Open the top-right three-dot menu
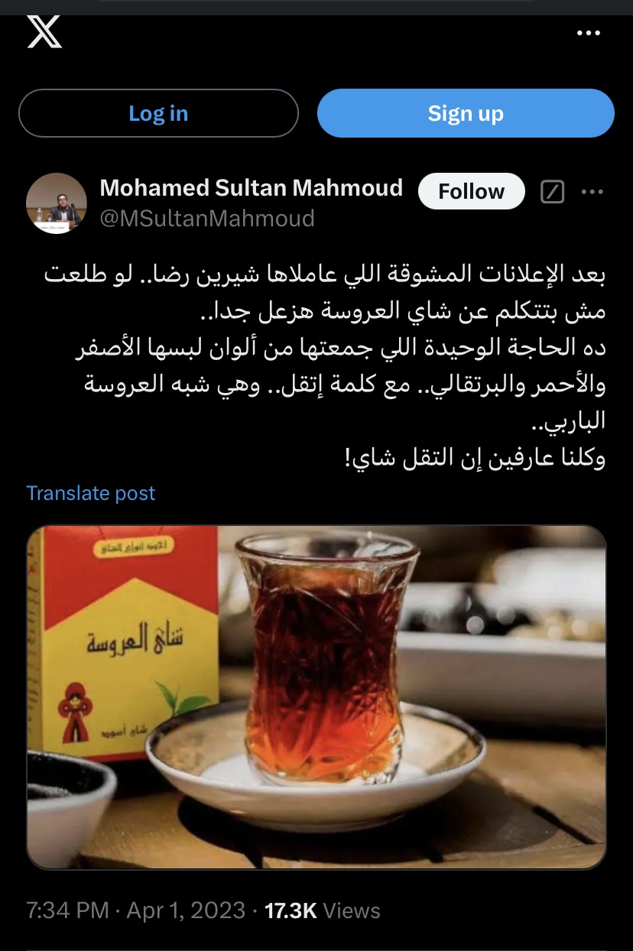Viewport: 633px width, 951px height. click(588, 33)
